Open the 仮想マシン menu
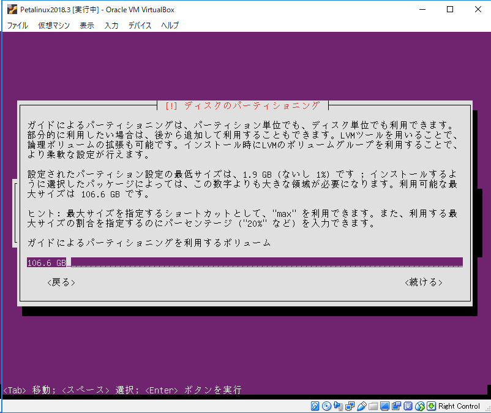The width and height of the screenshot is (491, 413). [x=53, y=25]
